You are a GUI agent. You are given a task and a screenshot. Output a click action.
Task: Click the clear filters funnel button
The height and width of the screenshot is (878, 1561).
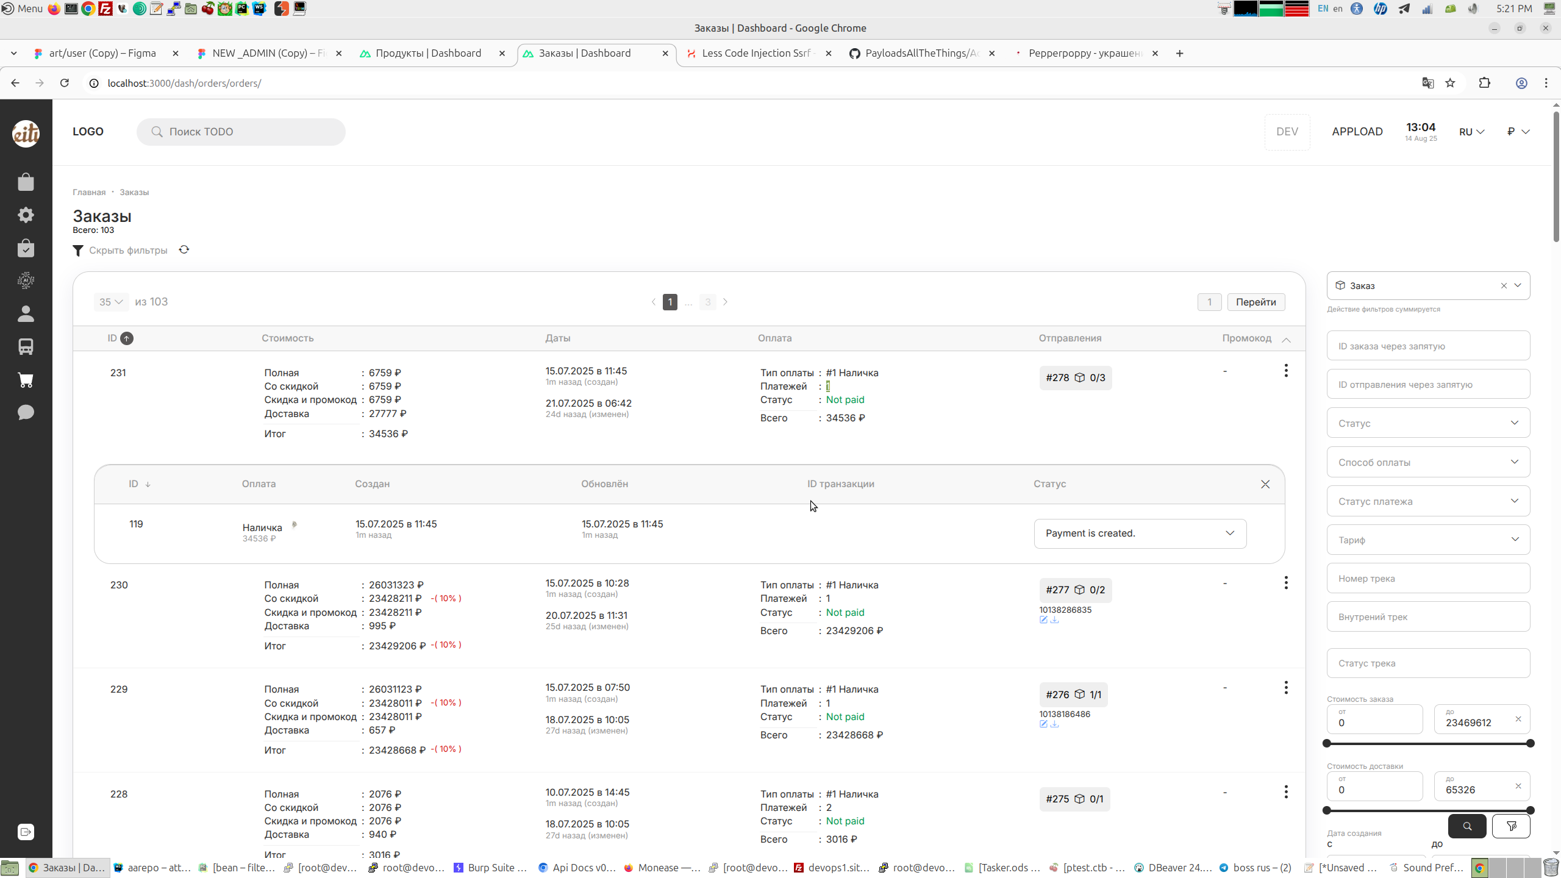coord(1511,826)
